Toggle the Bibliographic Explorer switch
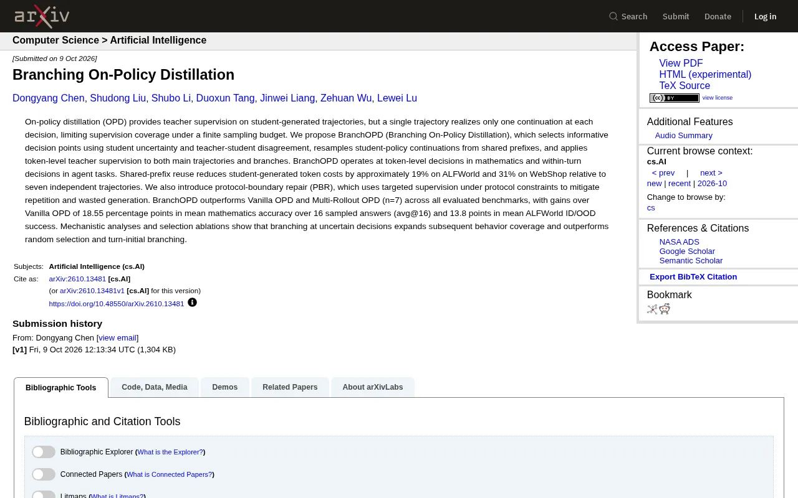This screenshot has width=798, height=498. 44,452
